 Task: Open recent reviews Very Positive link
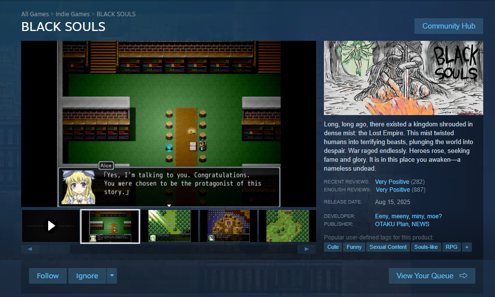(392, 181)
